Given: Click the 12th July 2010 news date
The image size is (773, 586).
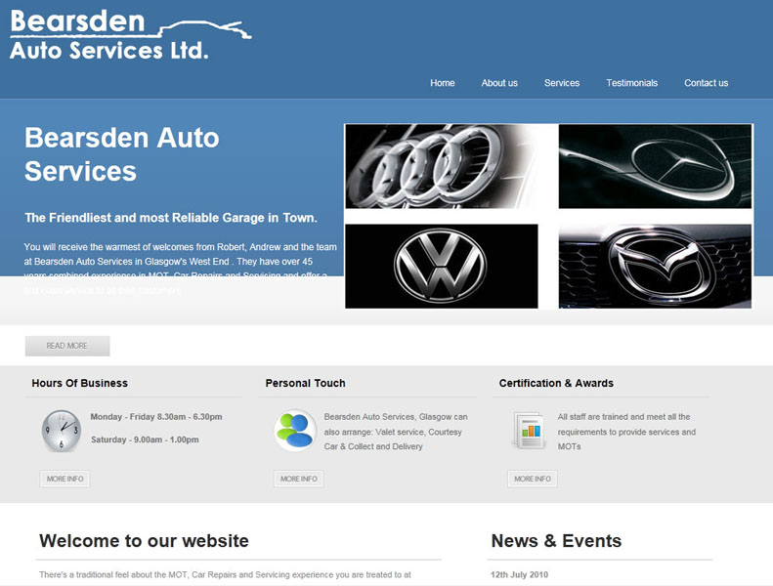Looking at the screenshot, I should click(x=519, y=574).
